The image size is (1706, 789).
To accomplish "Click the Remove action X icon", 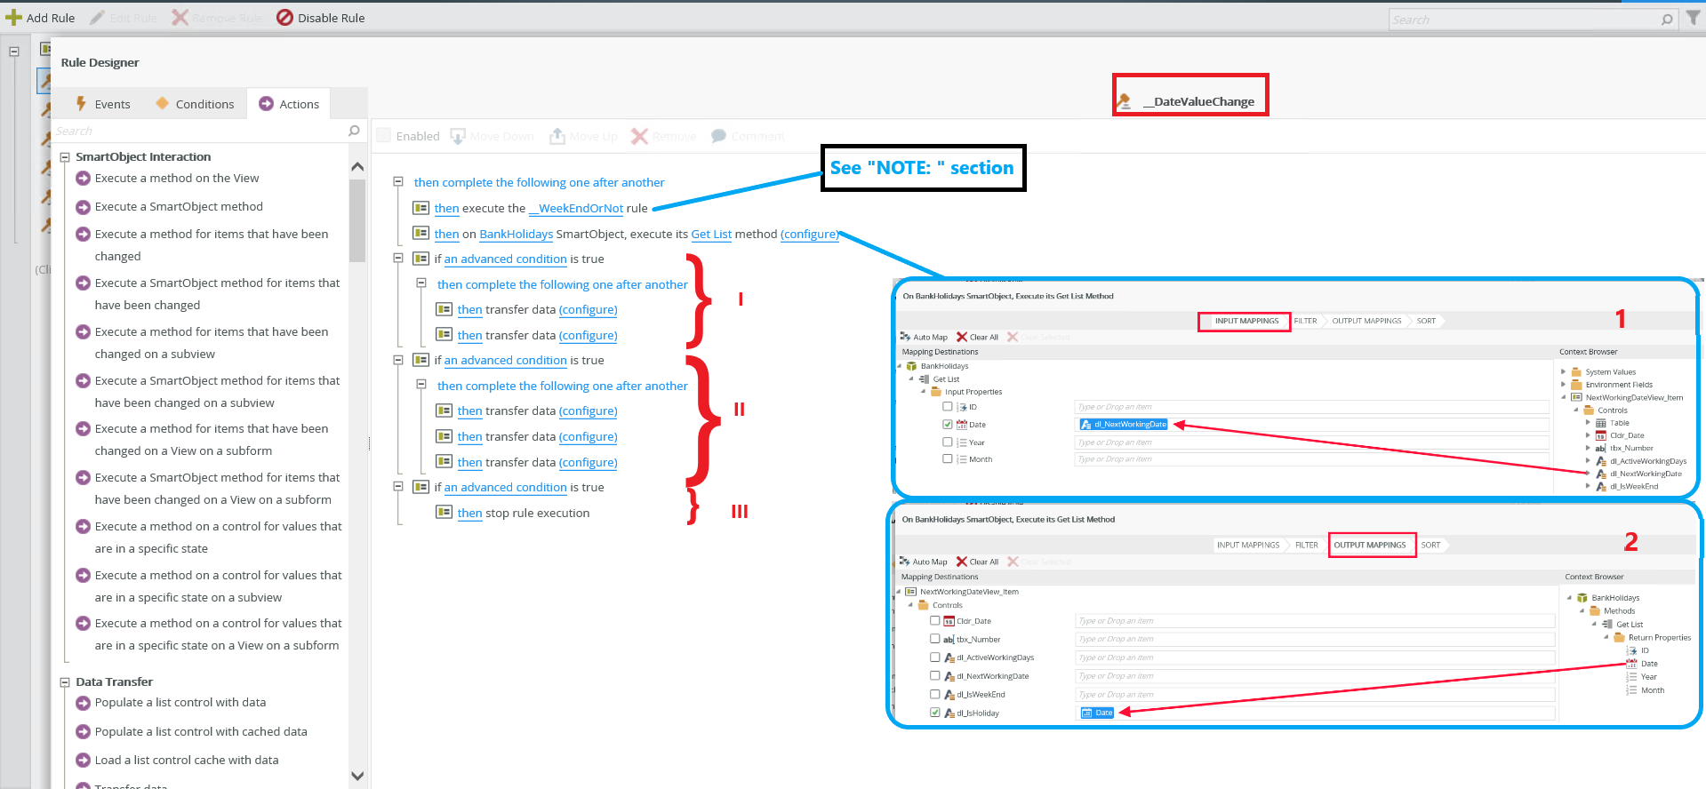I will point(639,136).
